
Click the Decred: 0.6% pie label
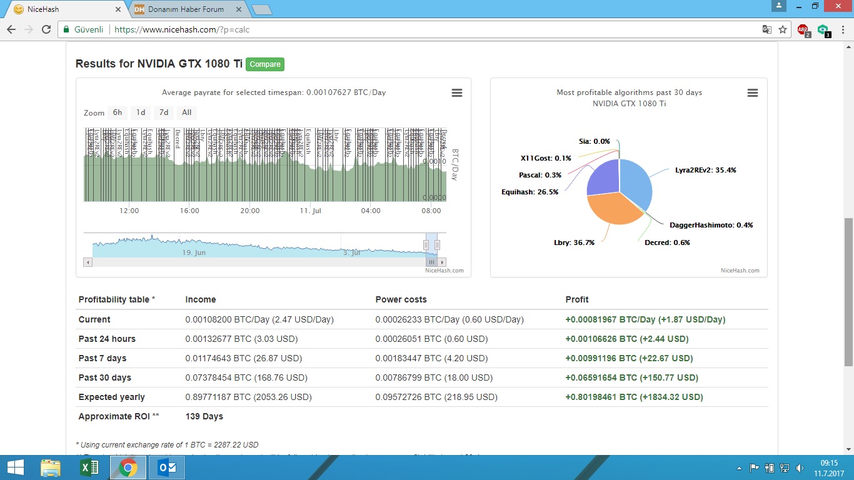click(x=667, y=242)
